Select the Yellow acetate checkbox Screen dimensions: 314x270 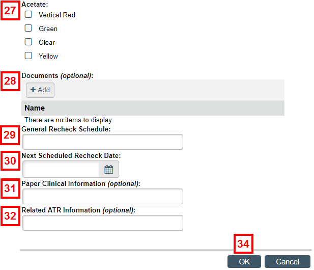pos(28,56)
